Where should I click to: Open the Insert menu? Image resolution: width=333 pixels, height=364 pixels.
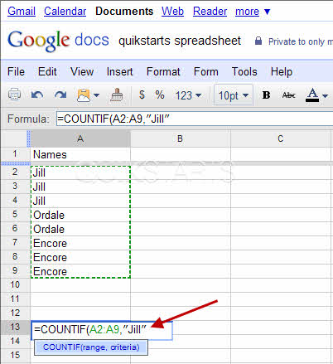[119, 72]
